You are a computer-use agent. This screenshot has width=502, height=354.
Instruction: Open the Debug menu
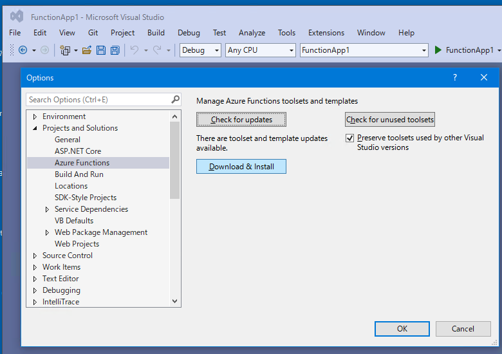189,33
